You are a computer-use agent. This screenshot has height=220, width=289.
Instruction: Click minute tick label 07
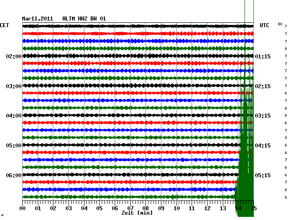pos(130,208)
